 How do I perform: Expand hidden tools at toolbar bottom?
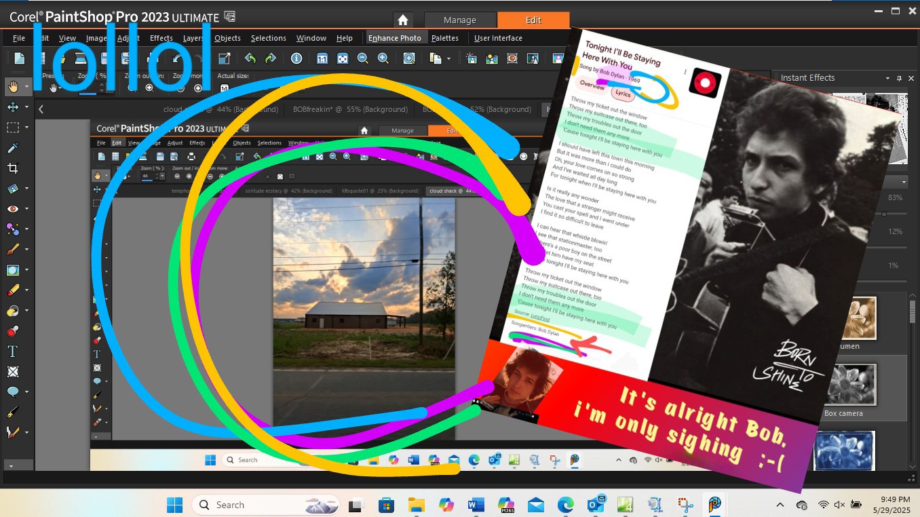pyautogui.click(x=11, y=465)
